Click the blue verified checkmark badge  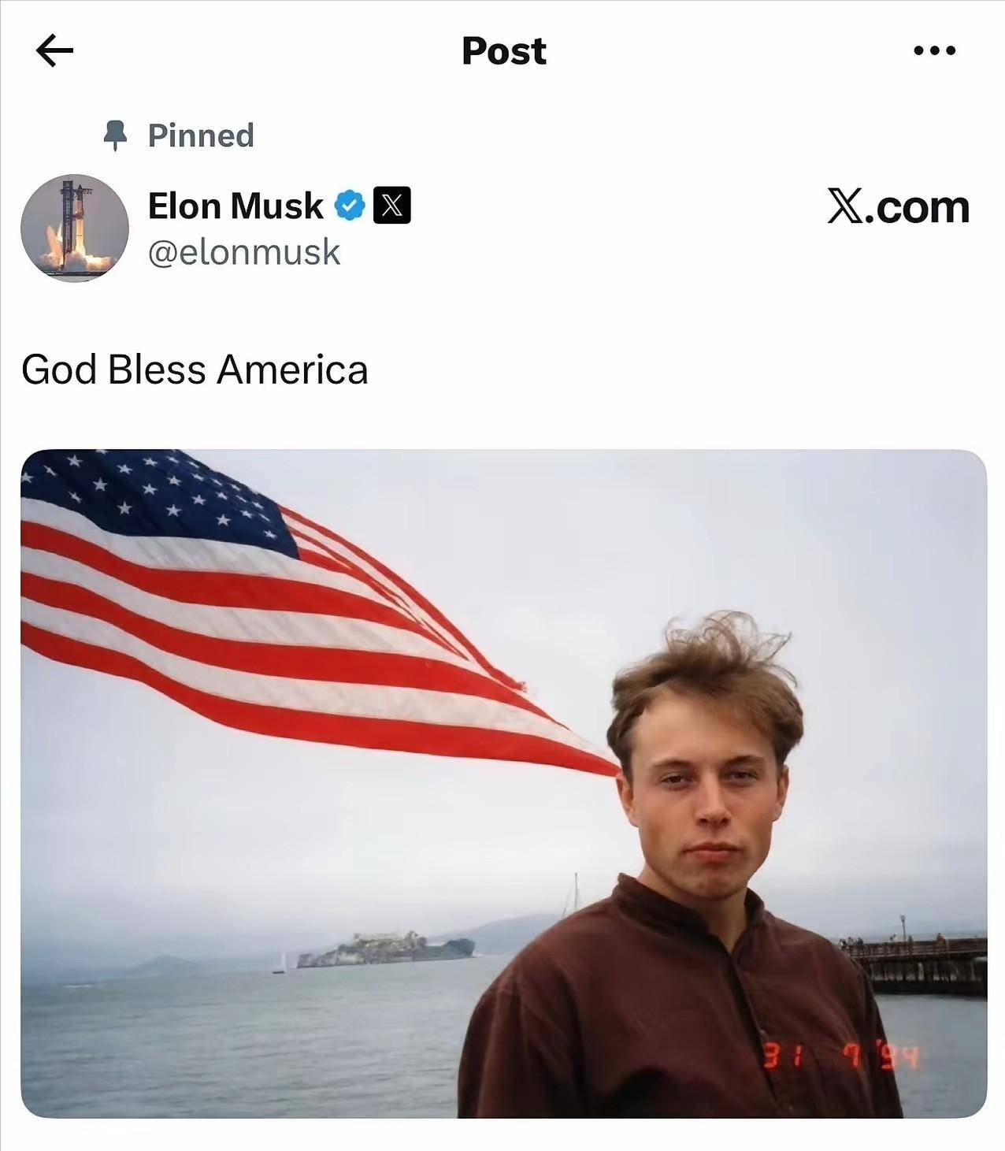[350, 206]
